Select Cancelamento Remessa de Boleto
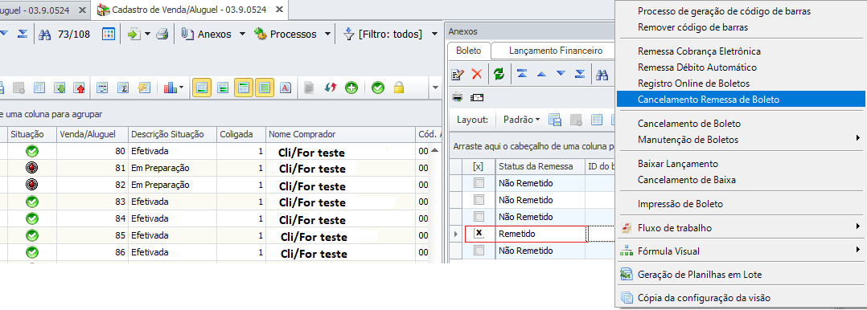Viewport: 867px width, 310px height. click(x=741, y=100)
